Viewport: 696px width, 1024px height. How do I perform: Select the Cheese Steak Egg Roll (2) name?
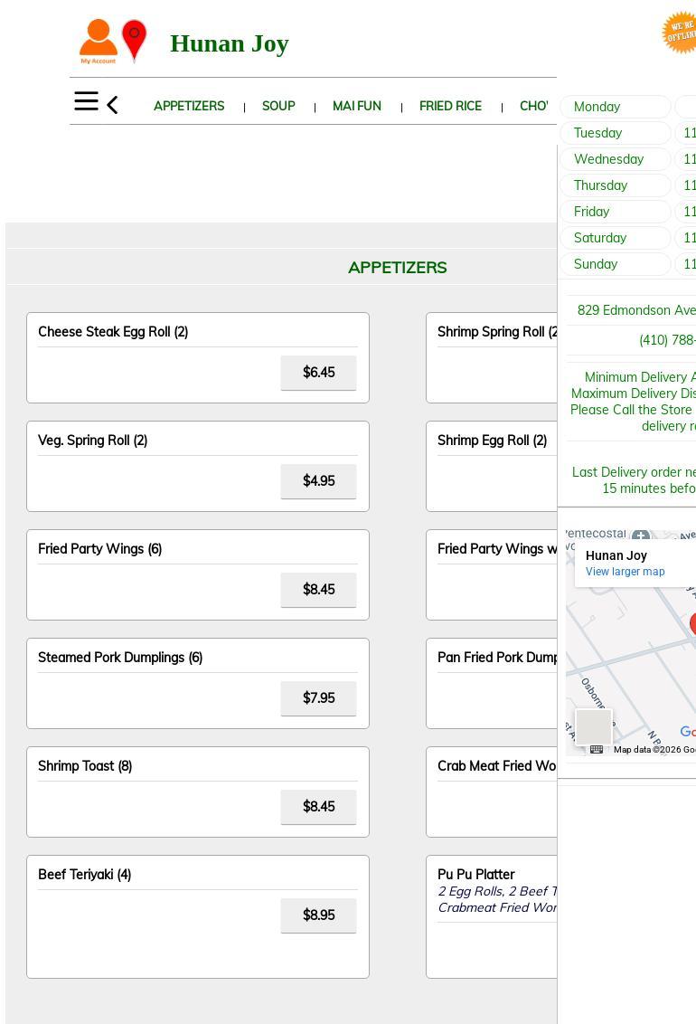[113, 332]
